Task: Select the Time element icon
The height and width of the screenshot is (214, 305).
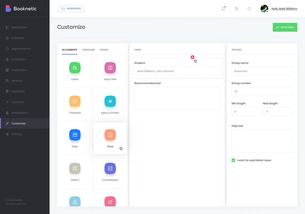Action: 110,135
